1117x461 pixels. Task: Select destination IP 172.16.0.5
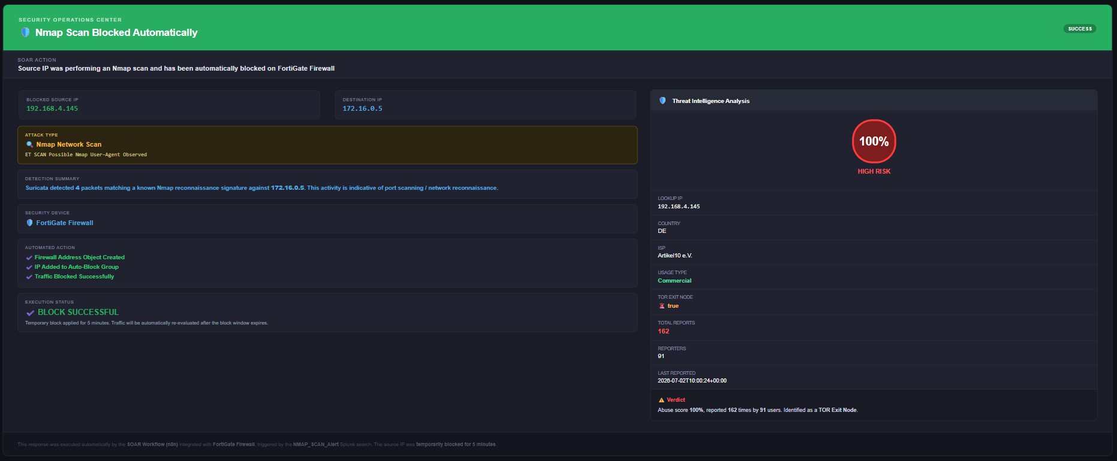pyautogui.click(x=362, y=108)
